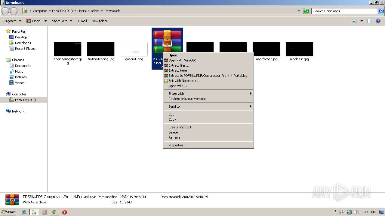Click the Help question mark icon
The width and height of the screenshot is (385, 216).
coord(378,21)
